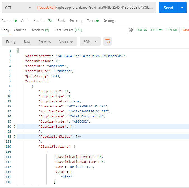Open the JSON format dropdown

click(90, 41)
